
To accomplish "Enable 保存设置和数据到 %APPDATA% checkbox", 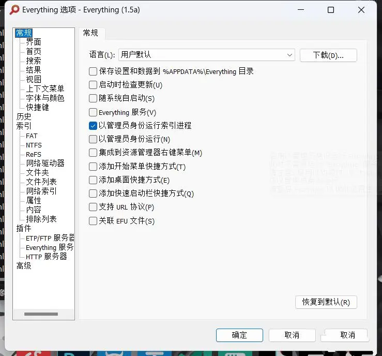I will tap(93, 71).
